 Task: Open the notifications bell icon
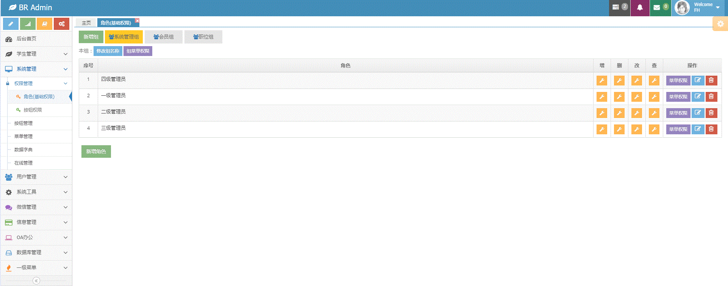[x=640, y=8]
